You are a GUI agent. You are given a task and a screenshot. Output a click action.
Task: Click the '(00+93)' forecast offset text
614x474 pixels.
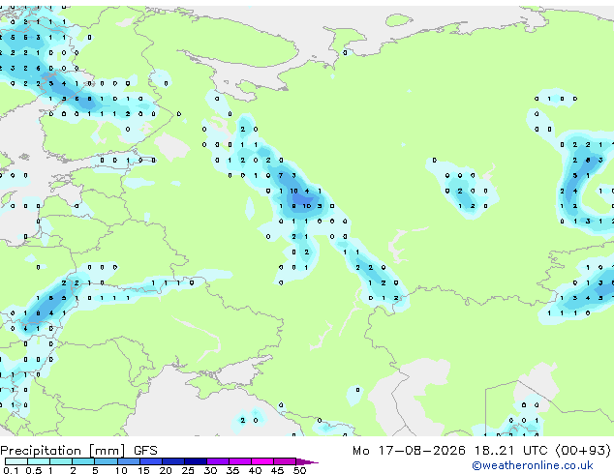click(x=583, y=451)
